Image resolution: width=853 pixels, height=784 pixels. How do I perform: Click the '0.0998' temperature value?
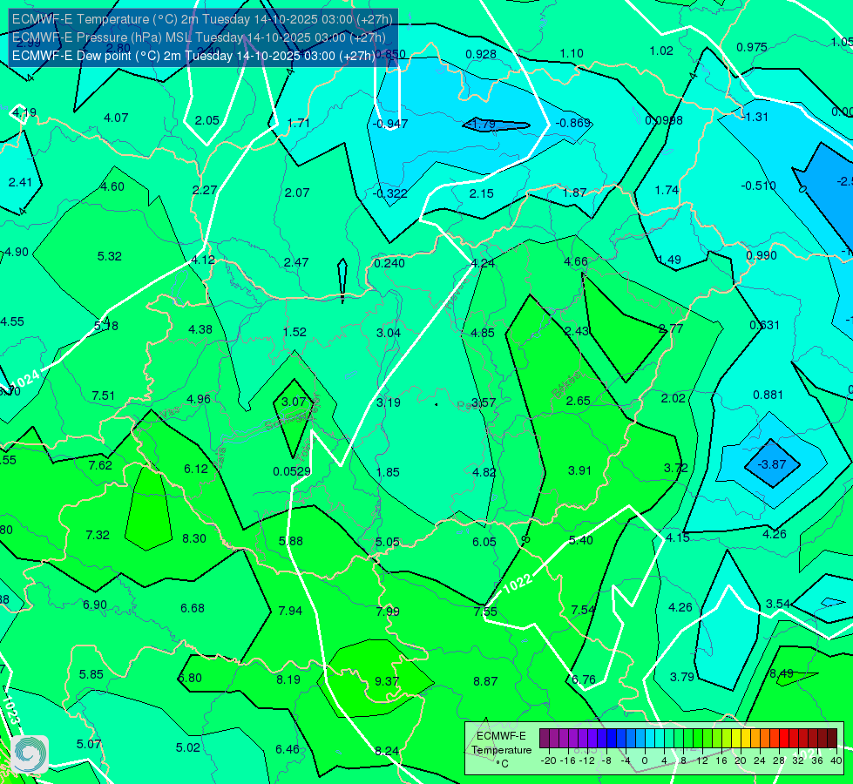(664, 121)
